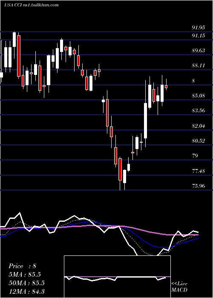
Task: Click the 85.08 price level label
Action: [x=199, y=96]
